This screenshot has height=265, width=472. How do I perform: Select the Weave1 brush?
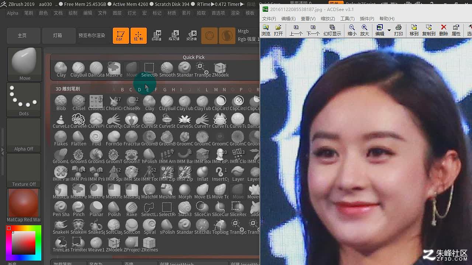tap(96, 244)
